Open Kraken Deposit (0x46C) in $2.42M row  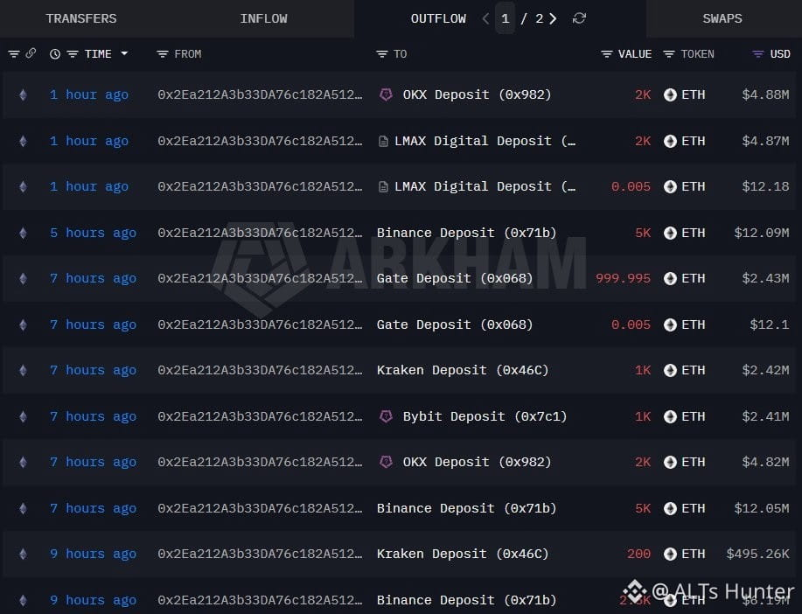[x=463, y=370]
